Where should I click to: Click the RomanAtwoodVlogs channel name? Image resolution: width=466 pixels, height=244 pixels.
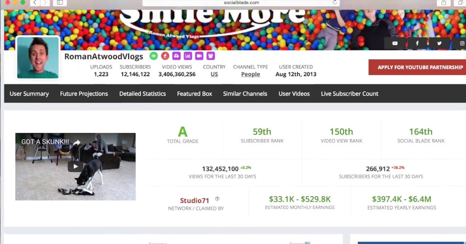[x=104, y=57]
